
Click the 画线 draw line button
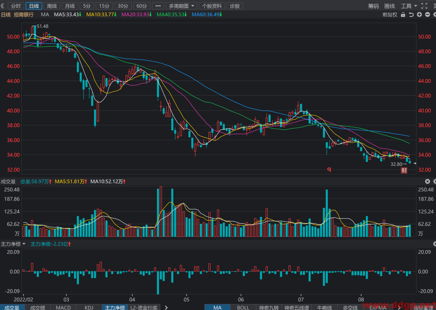(x=389, y=6)
